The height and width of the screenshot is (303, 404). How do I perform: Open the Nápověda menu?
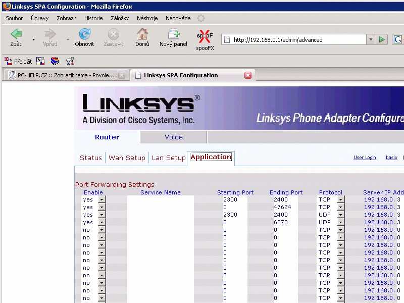(178, 18)
